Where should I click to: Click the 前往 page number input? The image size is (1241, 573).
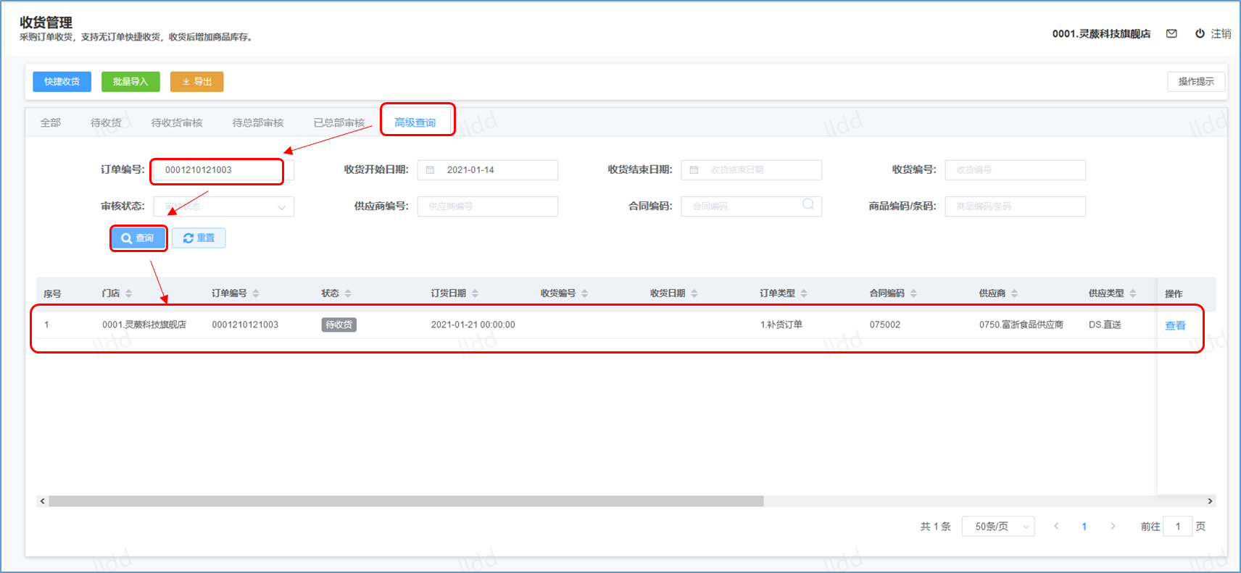[1178, 527]
